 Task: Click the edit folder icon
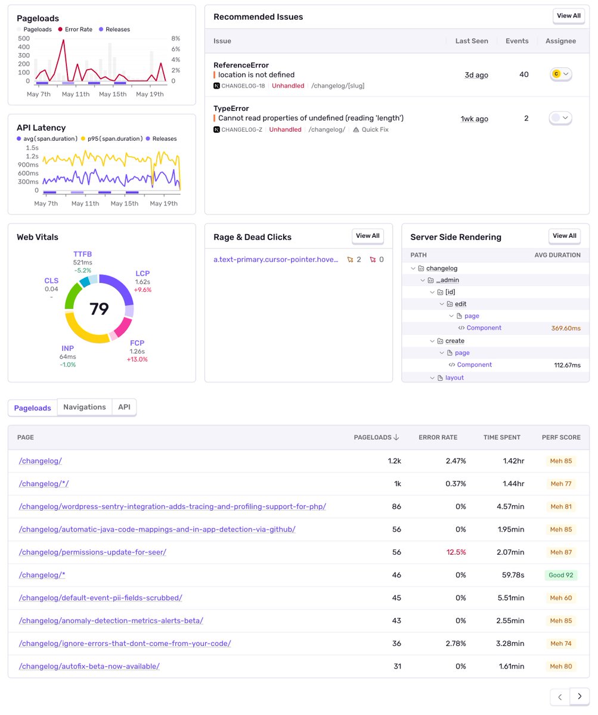click(450, 304)
